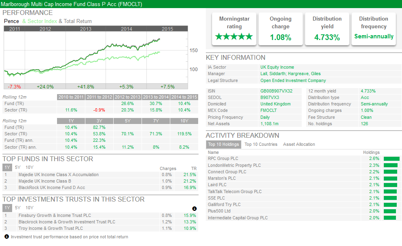Click the Galliford Try PLC holding name
This screenshot has height=246, width=402.
point(224,204)
